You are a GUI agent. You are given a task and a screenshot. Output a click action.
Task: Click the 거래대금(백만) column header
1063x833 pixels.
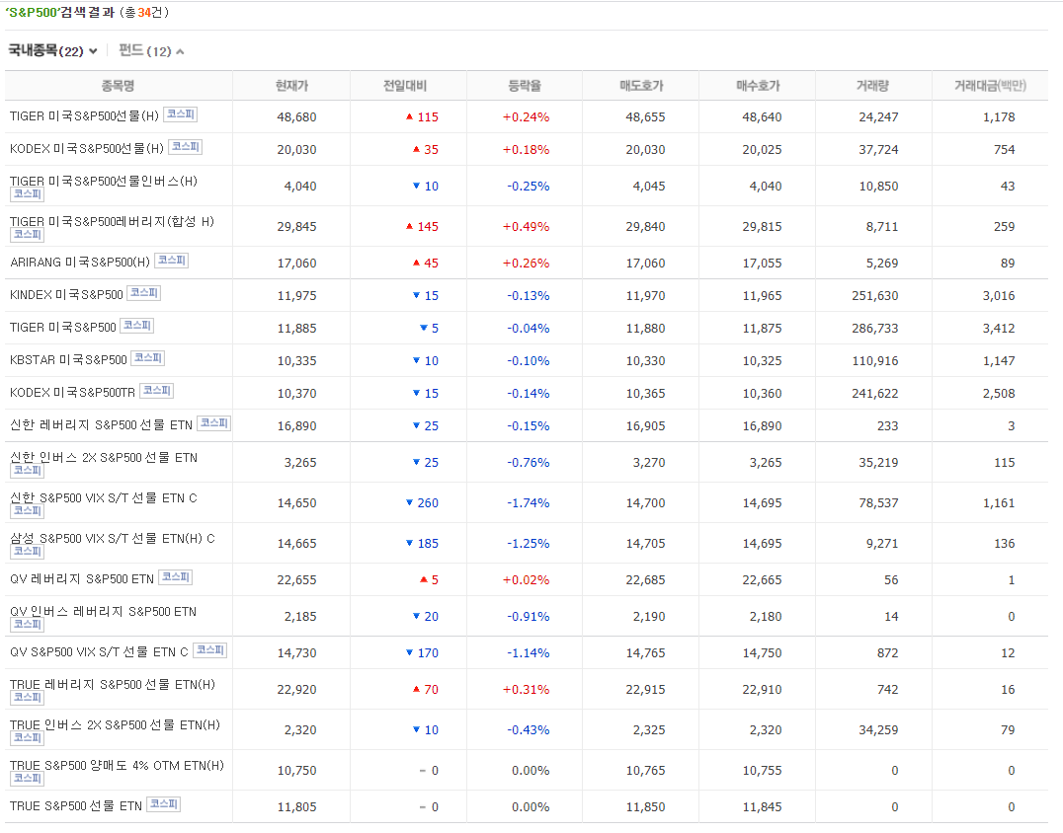(991, 86)
